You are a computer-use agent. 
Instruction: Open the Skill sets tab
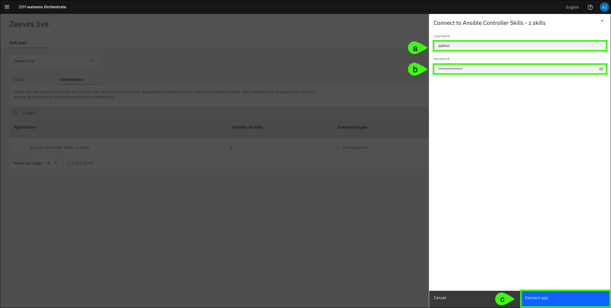click(18, 43)
